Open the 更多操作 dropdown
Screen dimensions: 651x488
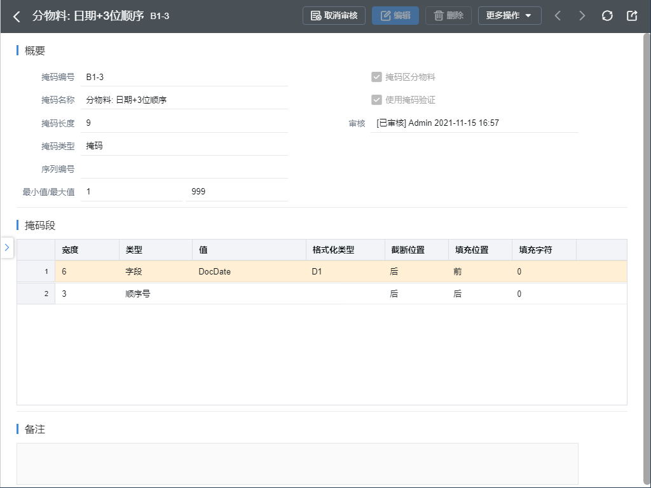click(x=509, y=16)
